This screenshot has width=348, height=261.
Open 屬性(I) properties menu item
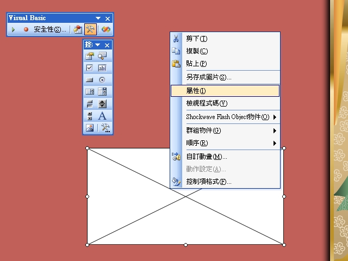(x=225, y=91)
